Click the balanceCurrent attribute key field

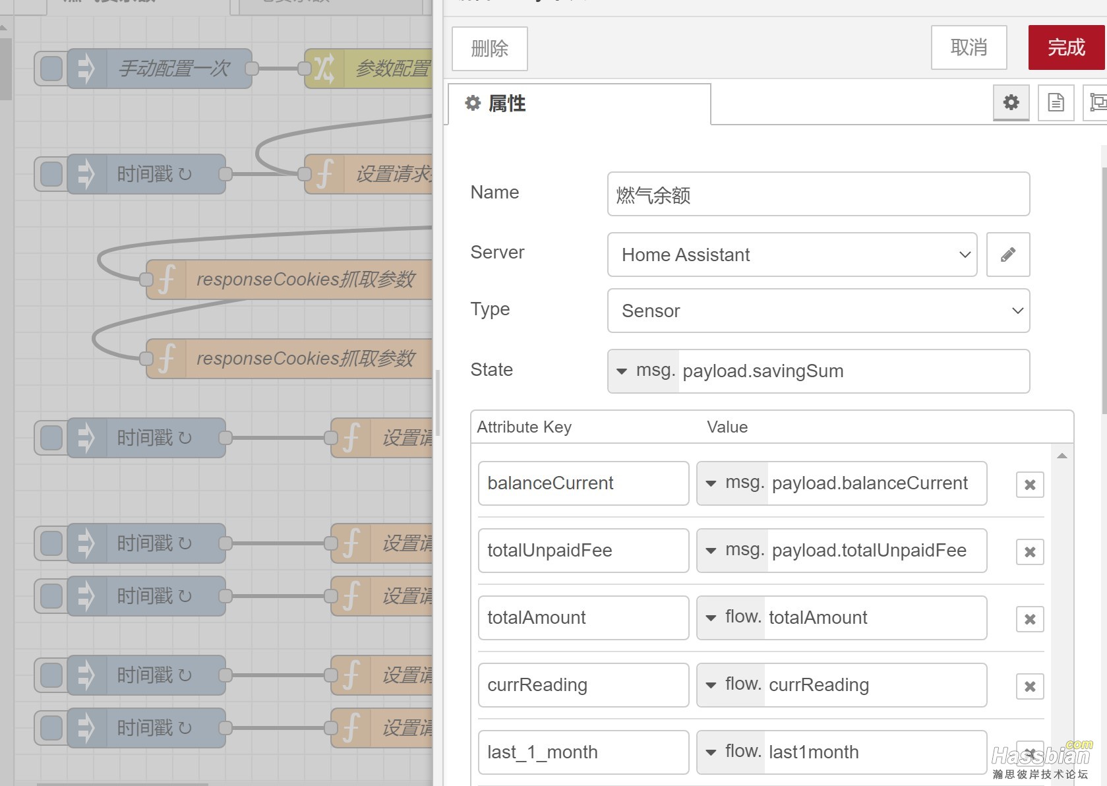click(583, 483)
